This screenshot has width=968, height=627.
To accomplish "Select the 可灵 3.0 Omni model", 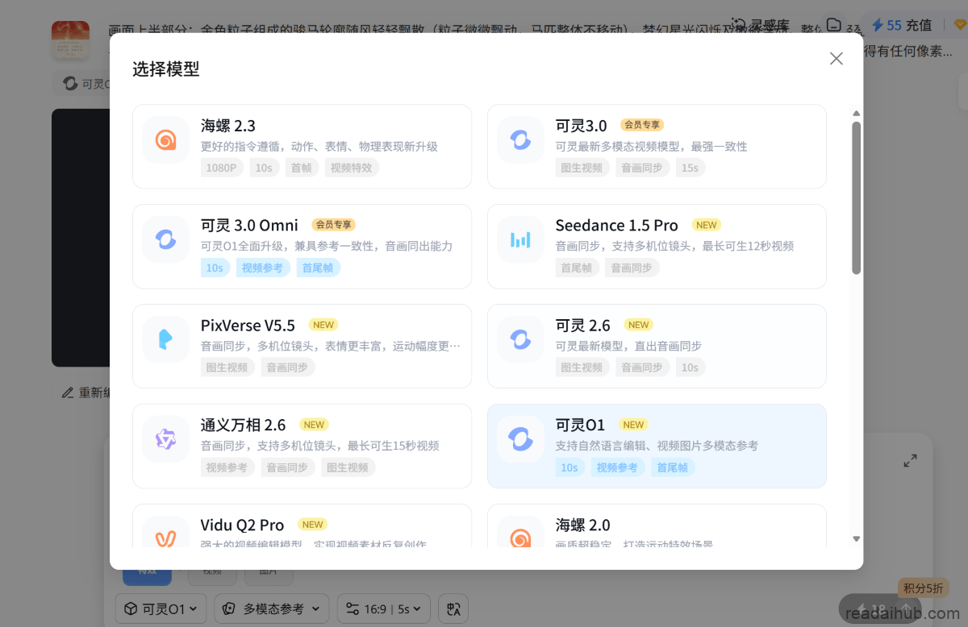I will [x=302, y=246].
